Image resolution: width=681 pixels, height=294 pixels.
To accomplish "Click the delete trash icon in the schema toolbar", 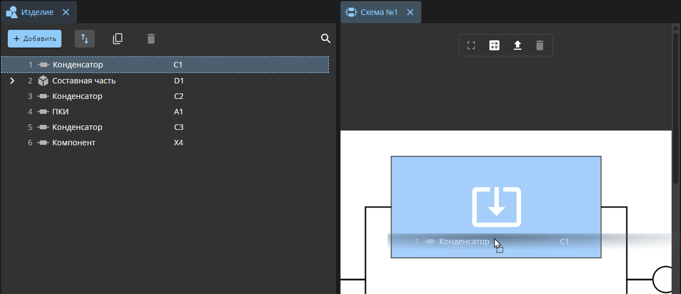I will [540, 45].
